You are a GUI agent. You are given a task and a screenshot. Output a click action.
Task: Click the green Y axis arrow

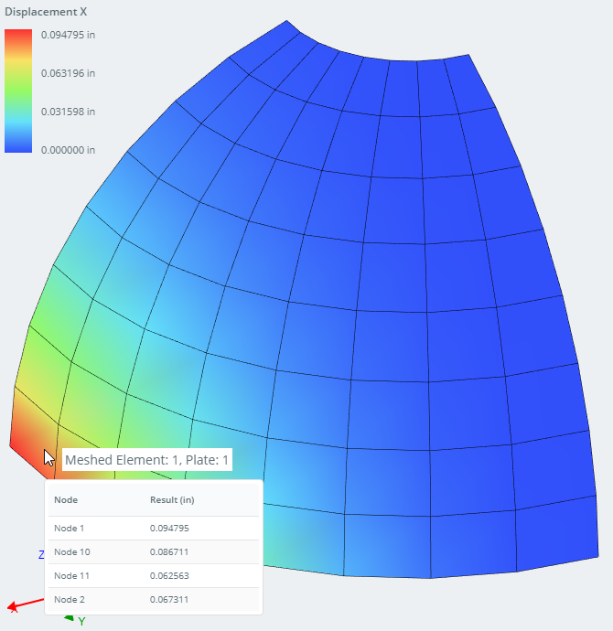69,618
